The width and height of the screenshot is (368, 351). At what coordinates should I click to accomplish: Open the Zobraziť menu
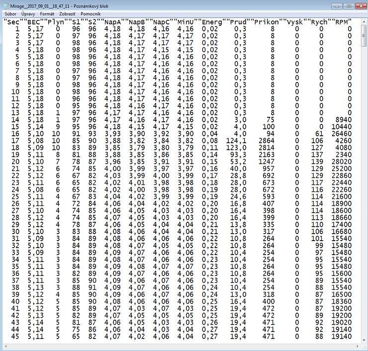tap(67, 14)
